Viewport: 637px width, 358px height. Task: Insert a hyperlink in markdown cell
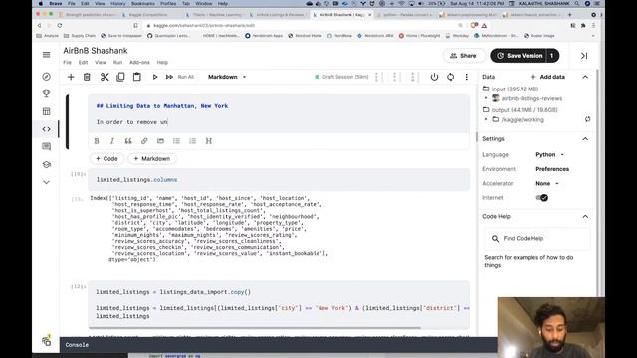click(144, 141)
